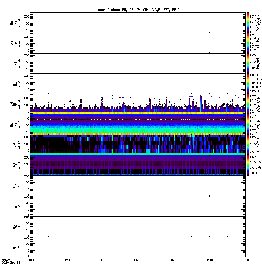Click the hhmm axis unit label

(x=6, y=260)
